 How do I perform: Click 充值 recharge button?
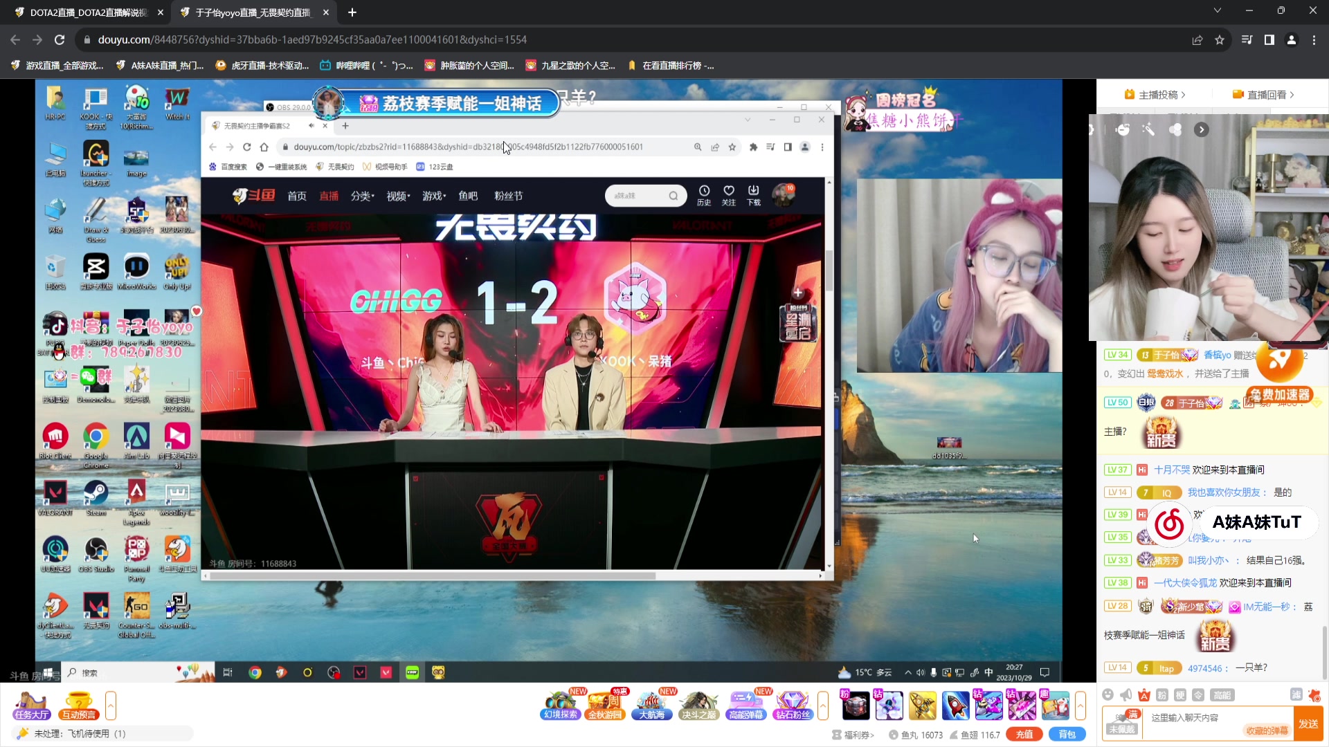tap(1024, 735)
